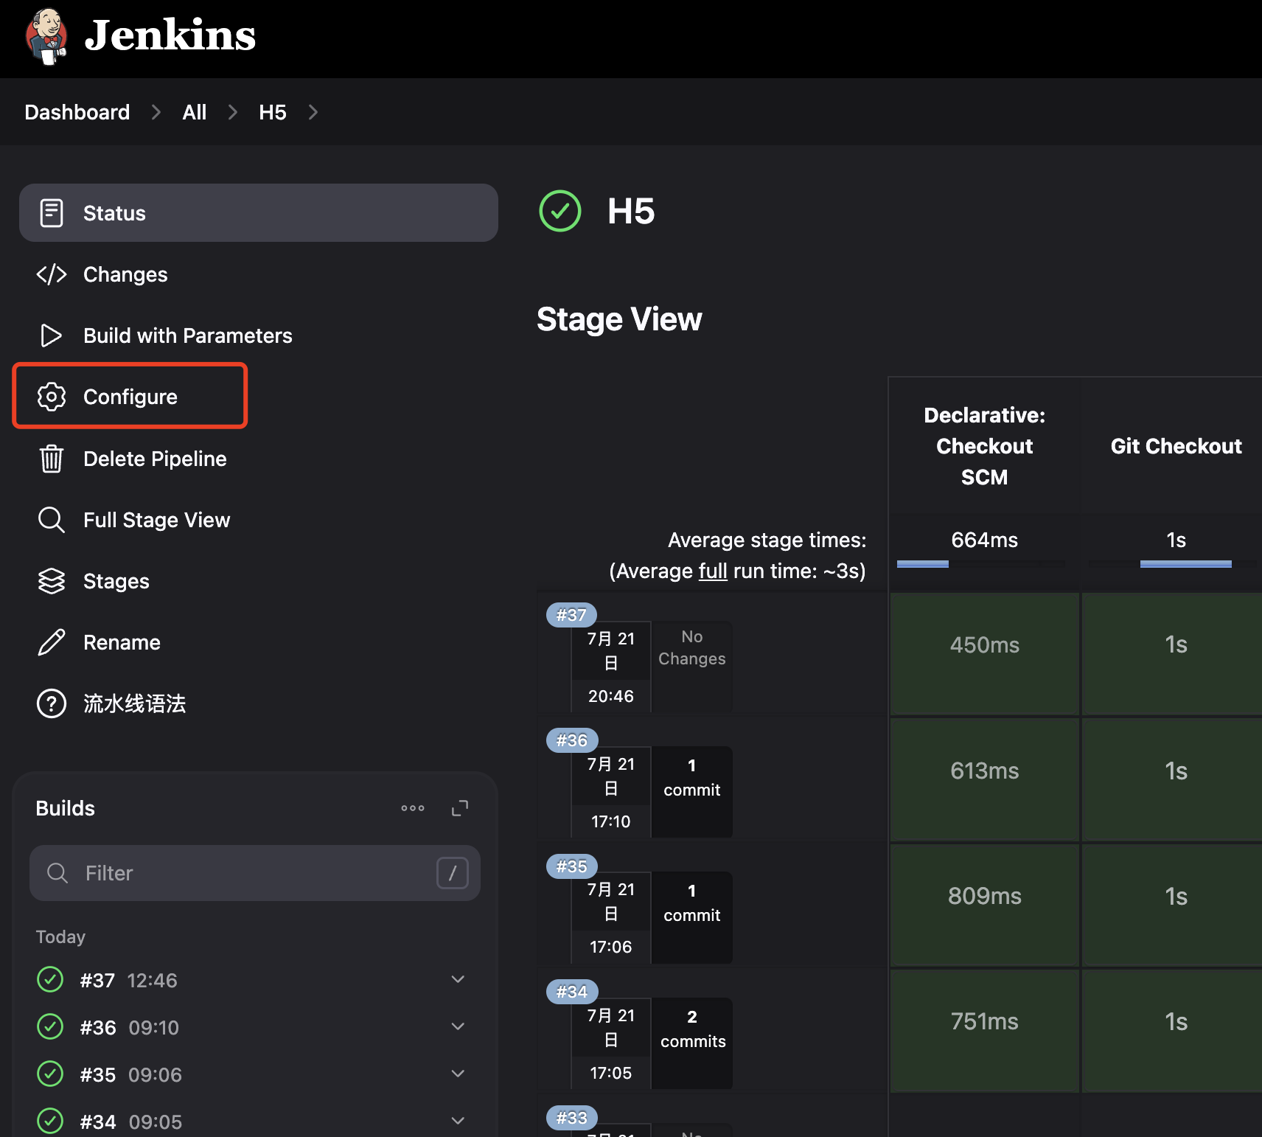The image size is (1262, 1137).
Task: Expand dropdown for build #37 in Builds list
Action: coord(458,980)
